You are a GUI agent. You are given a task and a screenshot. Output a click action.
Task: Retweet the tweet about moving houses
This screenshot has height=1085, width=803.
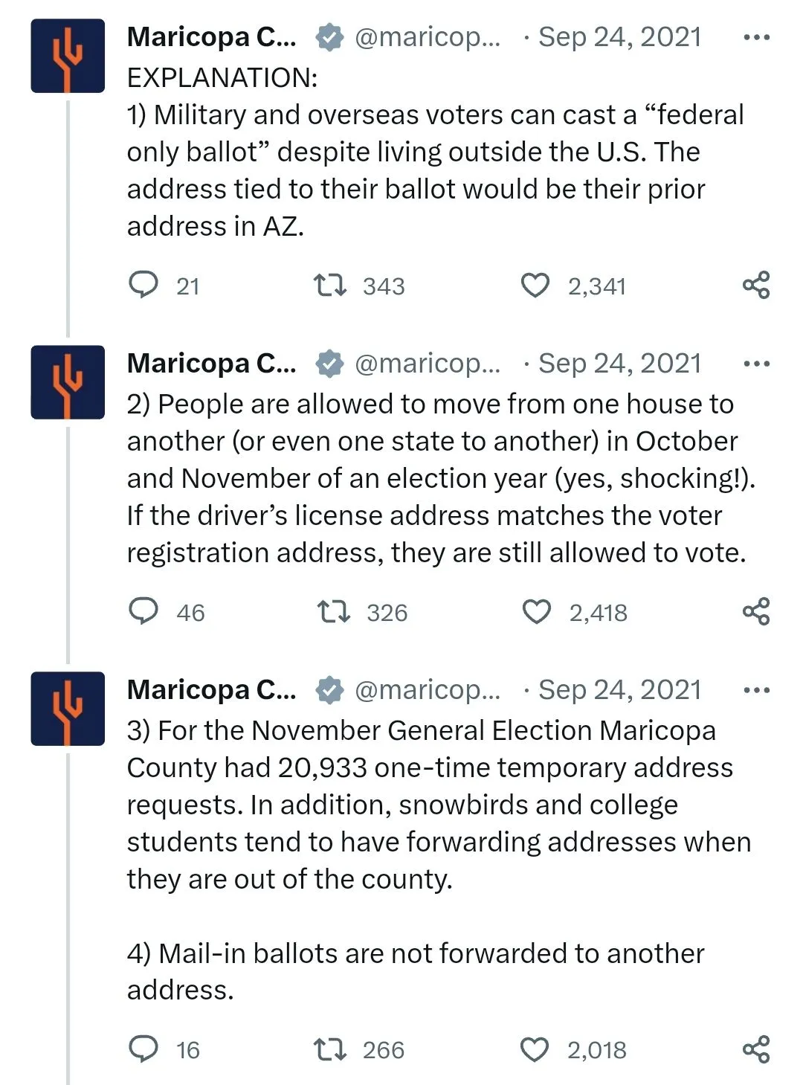332,612
